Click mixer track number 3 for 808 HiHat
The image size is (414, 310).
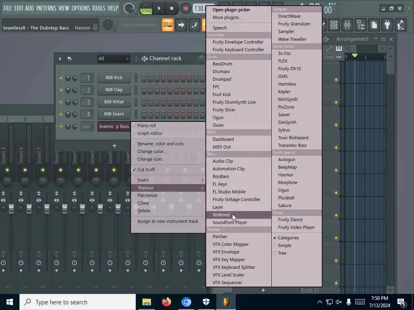click(x=87, y=102)
